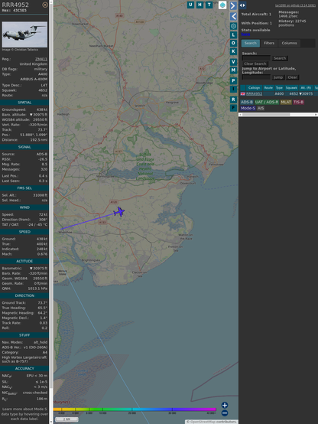Click the left chevron sidebar button
The image size is (318, 424).
coord(233,16)
